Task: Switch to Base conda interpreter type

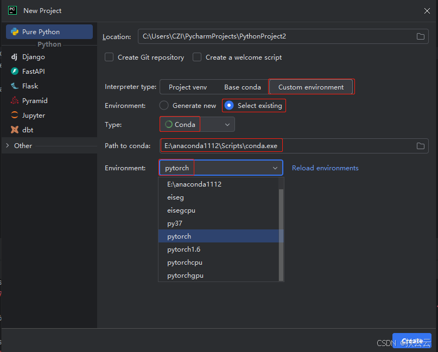Action: click(x=243, y=87)
